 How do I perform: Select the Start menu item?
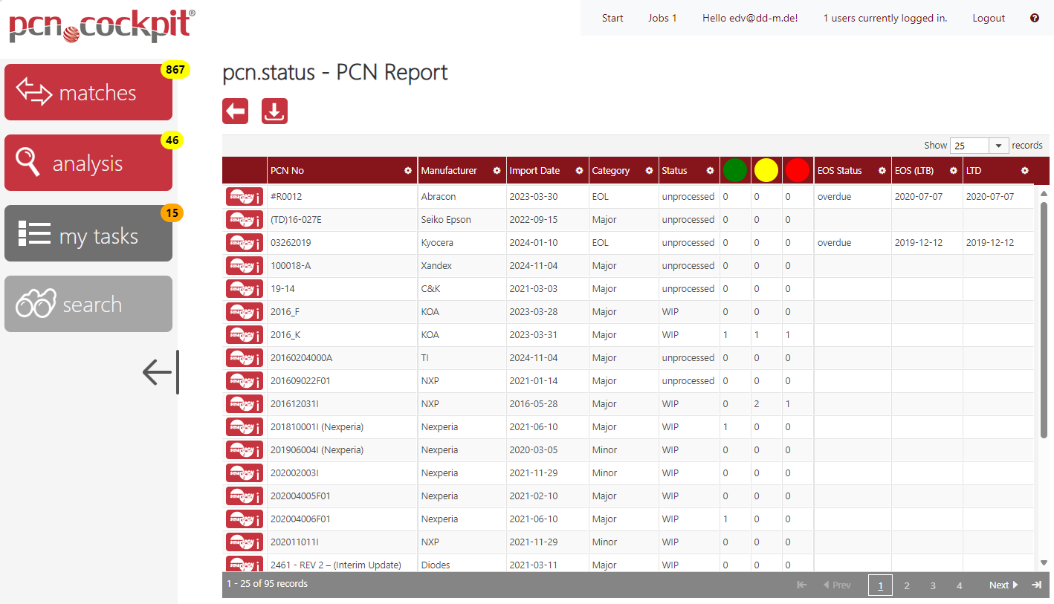coord(612,17)
